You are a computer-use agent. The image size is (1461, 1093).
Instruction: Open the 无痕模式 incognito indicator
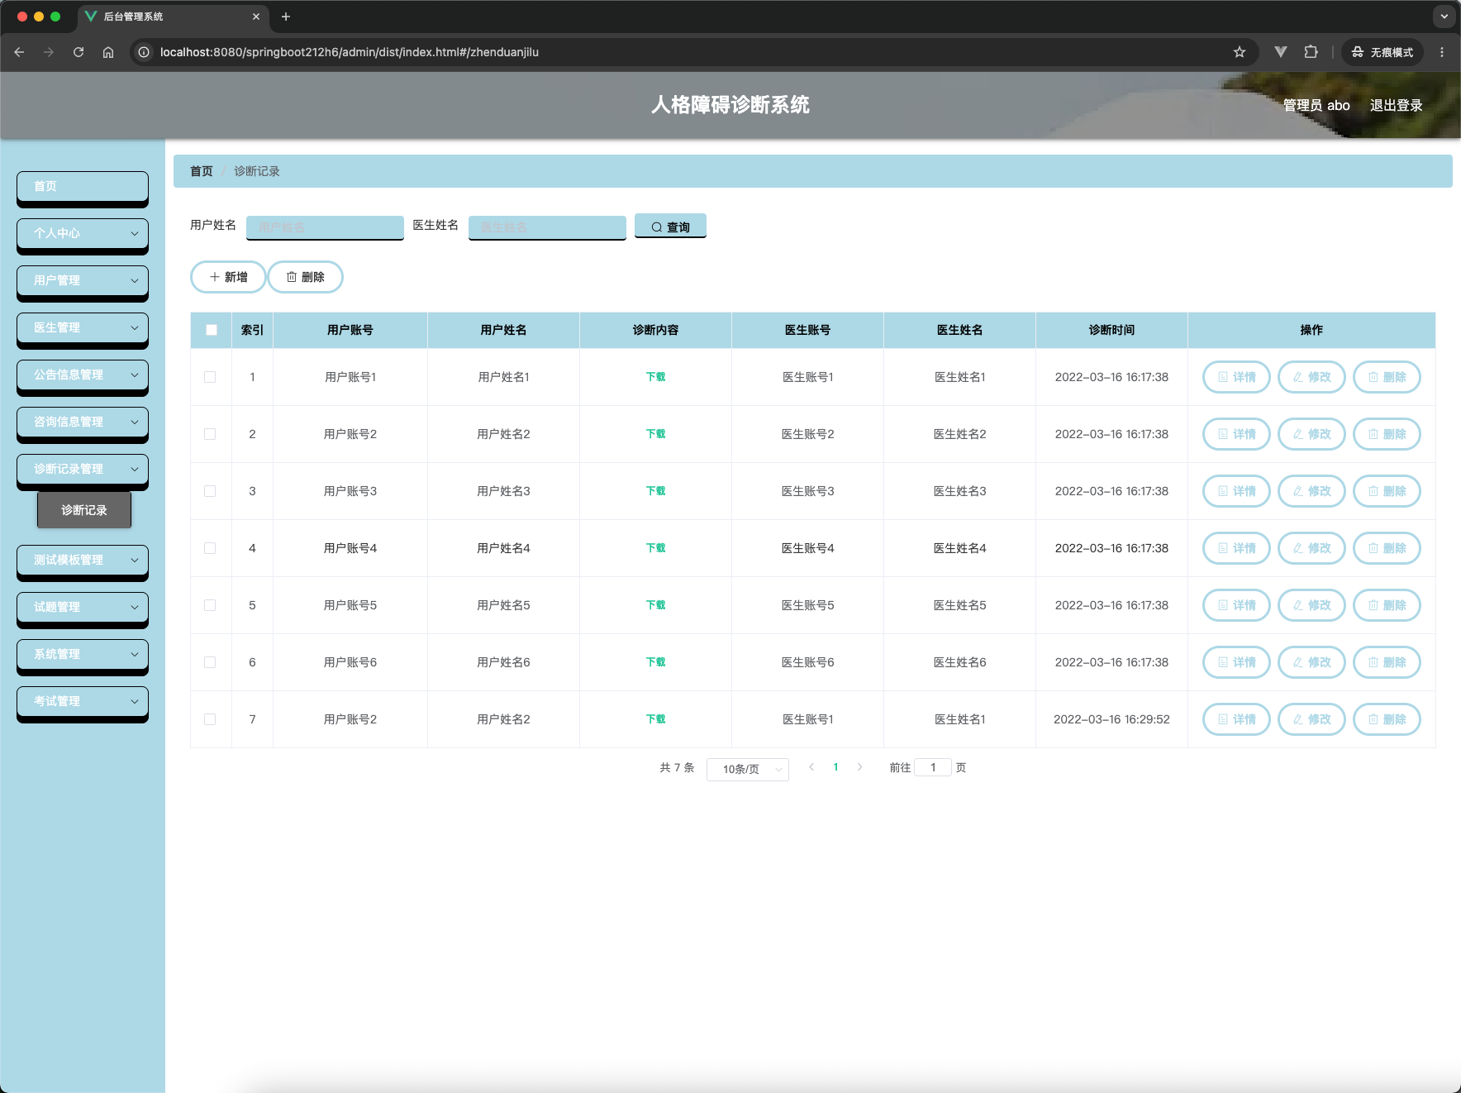(1382, 52)
